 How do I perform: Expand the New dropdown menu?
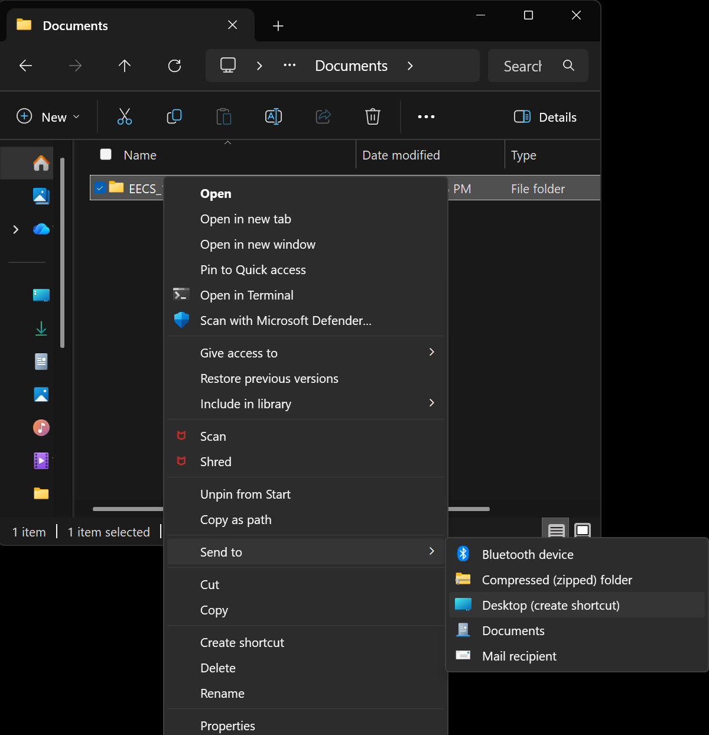click(48, 117)
